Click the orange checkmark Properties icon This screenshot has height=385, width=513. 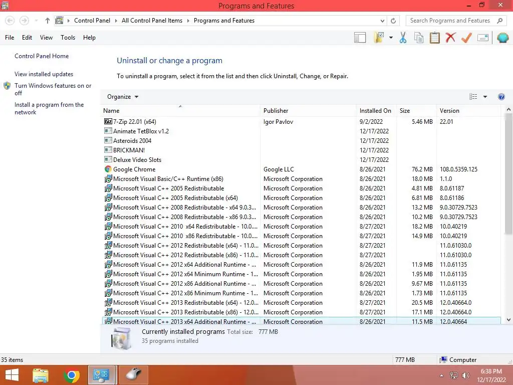pos(466,38)
